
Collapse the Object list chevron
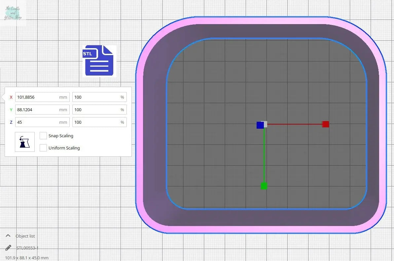(8, 236)
